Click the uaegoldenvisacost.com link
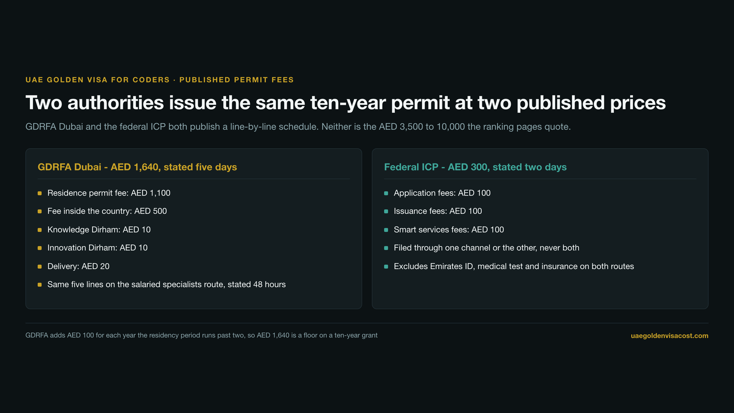This screenshot has height=413, width=734. click(x=670, y=335)
